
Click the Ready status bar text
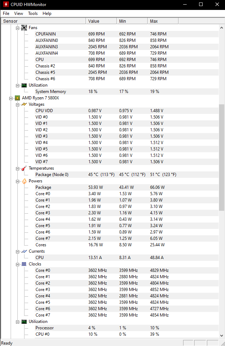pos(7,343)
